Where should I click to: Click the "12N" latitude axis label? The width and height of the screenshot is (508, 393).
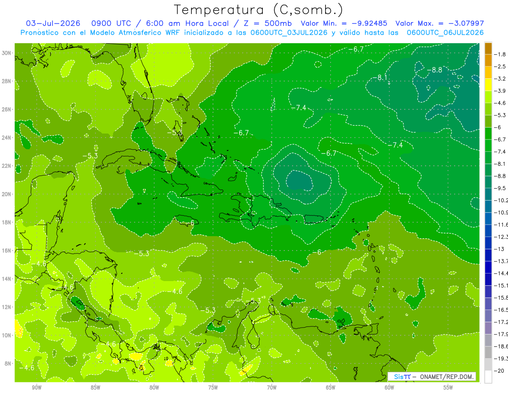(7, 307)
